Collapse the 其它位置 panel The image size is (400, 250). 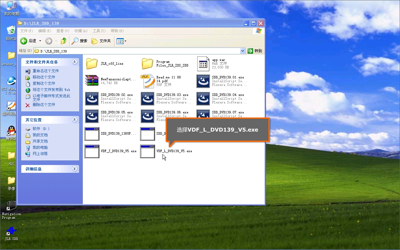74,120
